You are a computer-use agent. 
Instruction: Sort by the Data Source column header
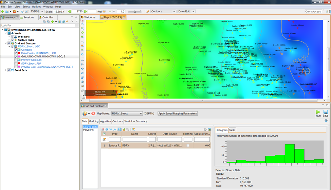click(169, 134)
